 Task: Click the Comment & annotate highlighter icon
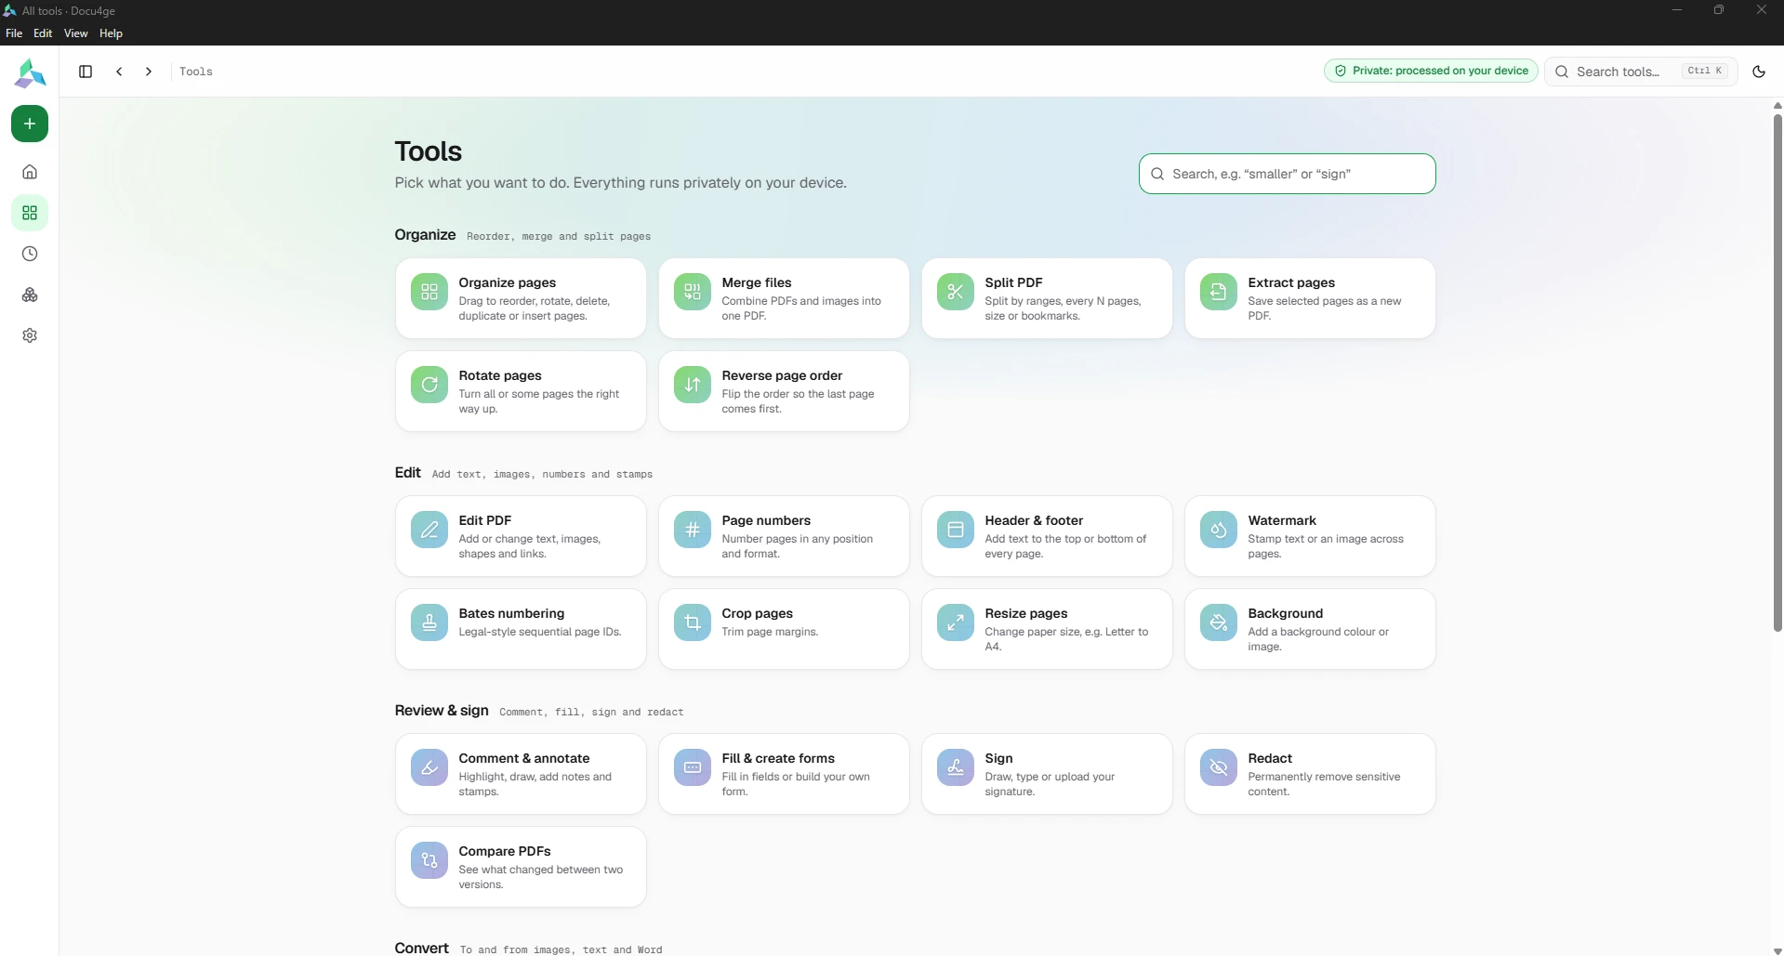429,767
